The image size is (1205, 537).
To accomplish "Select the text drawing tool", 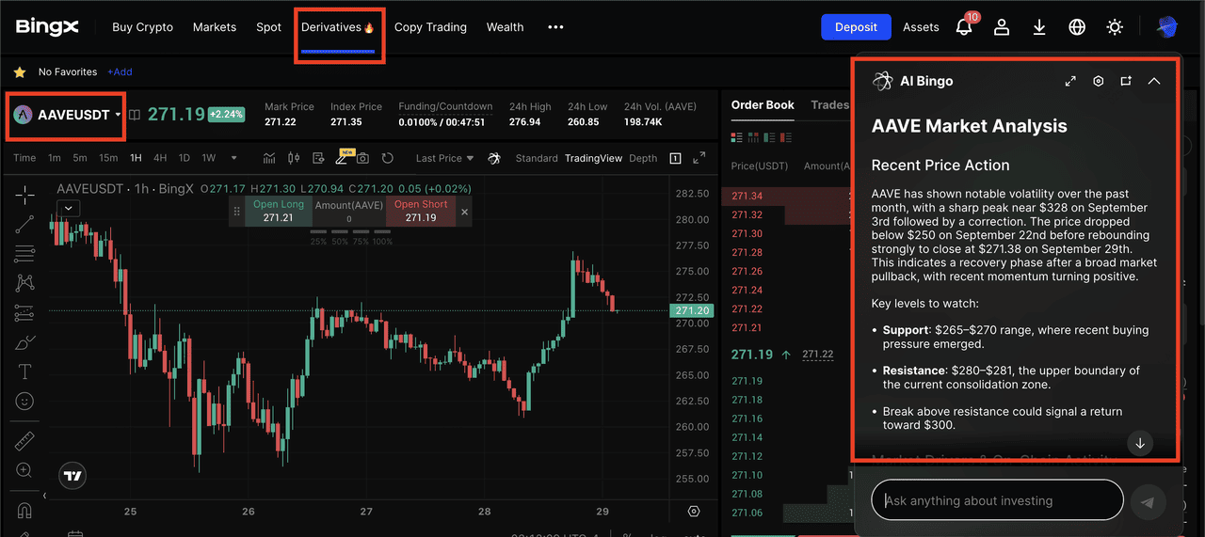I will point(25,371).
